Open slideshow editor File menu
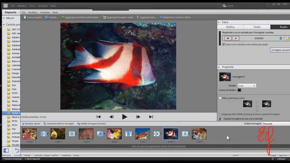290x163 pixels. tap(23, 12)
